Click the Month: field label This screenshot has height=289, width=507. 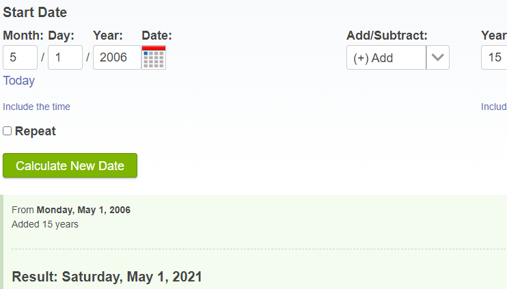click(x=23, y=36)
